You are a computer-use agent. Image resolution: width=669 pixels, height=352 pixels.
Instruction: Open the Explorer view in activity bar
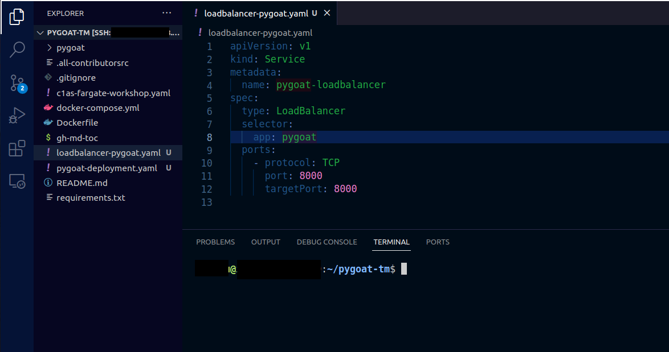17,16
